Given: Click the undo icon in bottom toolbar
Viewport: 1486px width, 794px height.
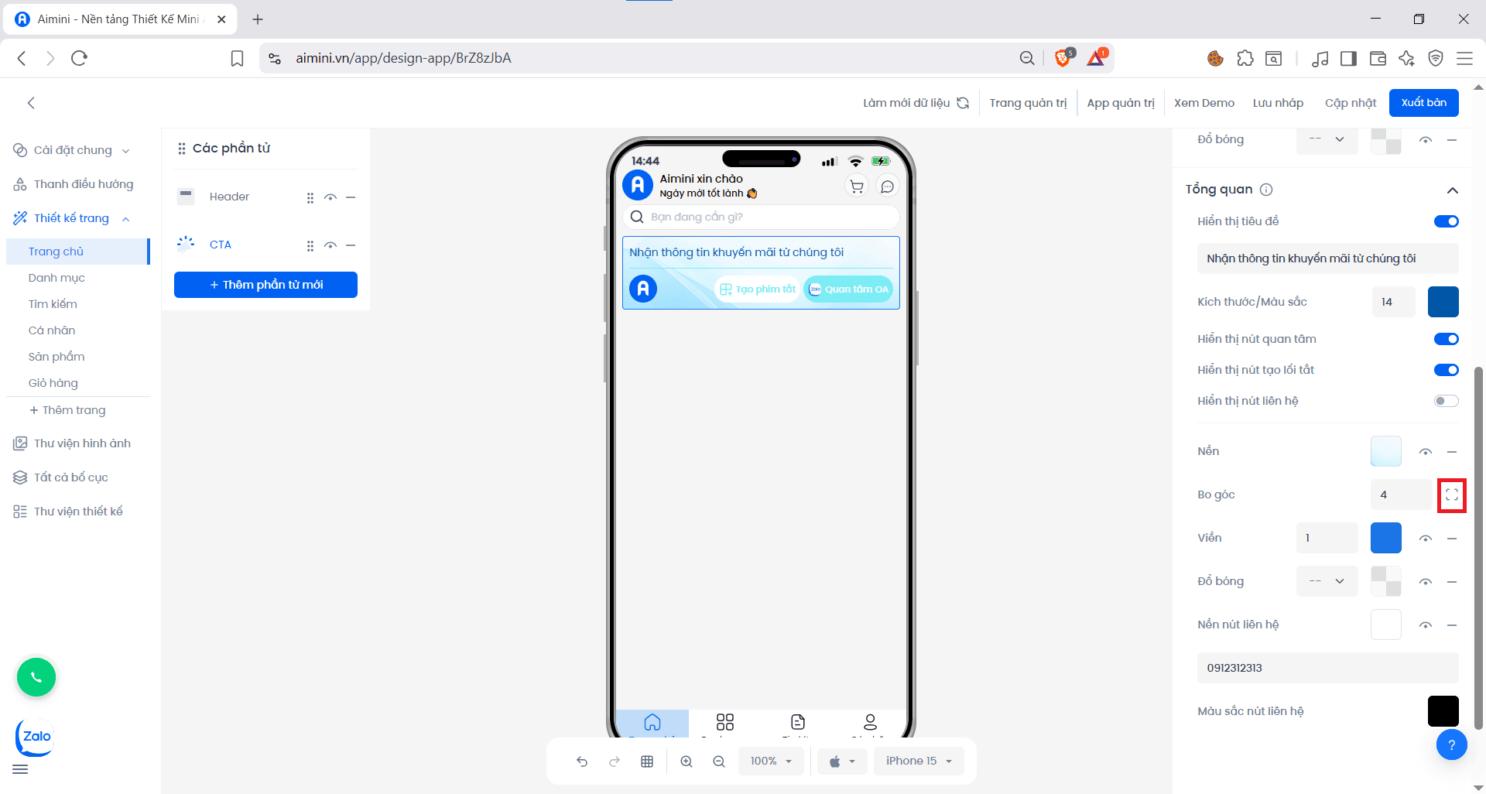Looking at the screenshot, I should coord(581,761).
